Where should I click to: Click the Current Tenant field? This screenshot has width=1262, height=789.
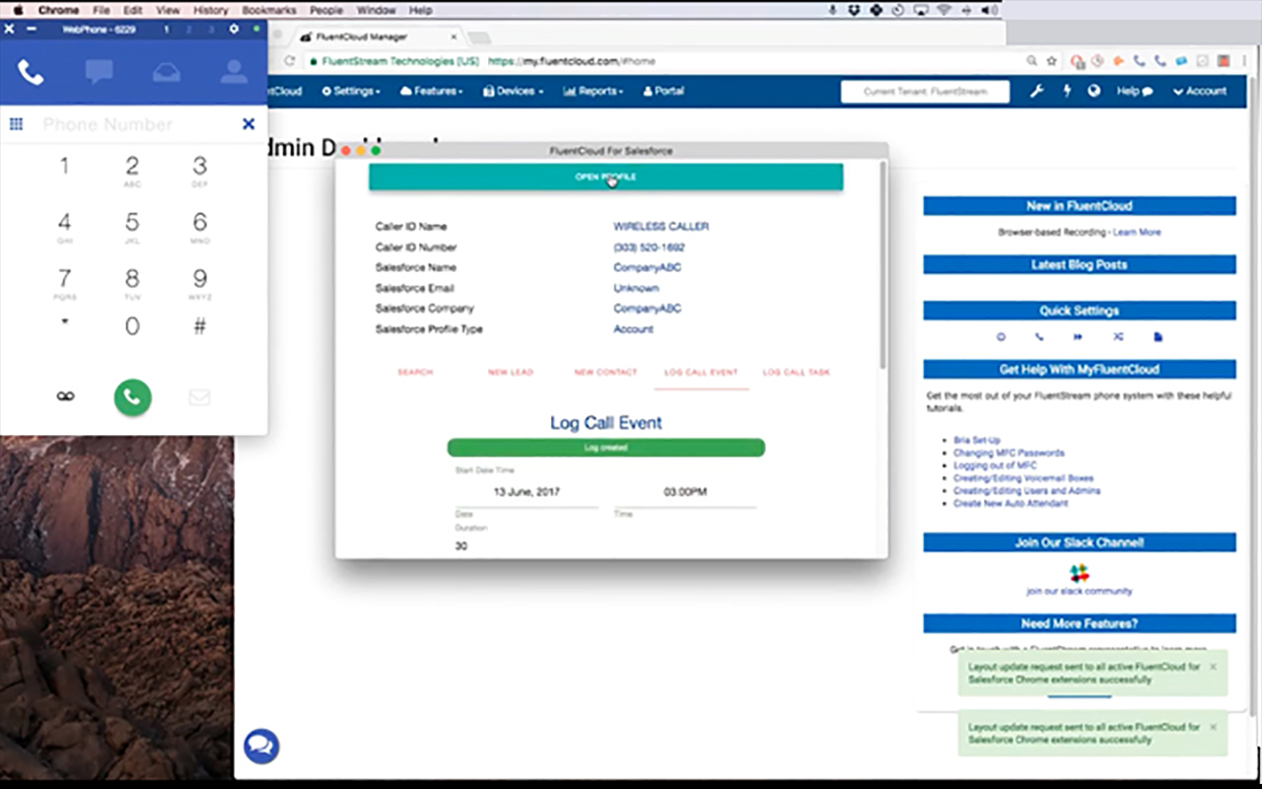pos(925,92)
